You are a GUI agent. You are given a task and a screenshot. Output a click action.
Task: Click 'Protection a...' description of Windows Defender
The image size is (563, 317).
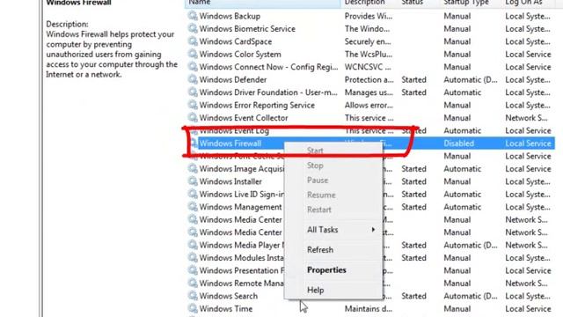tap(369, 79)
